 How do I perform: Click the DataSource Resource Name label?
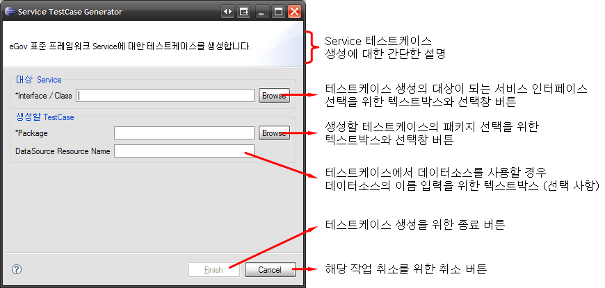tap(63, 151)
